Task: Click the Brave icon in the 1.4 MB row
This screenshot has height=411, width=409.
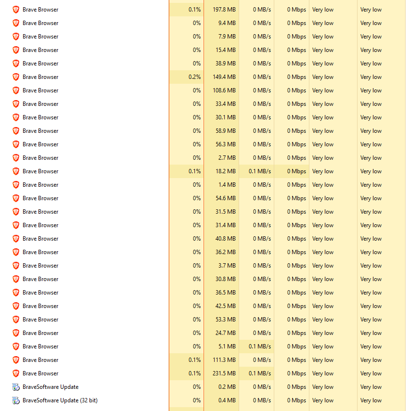Action: (x=16, y=185)
